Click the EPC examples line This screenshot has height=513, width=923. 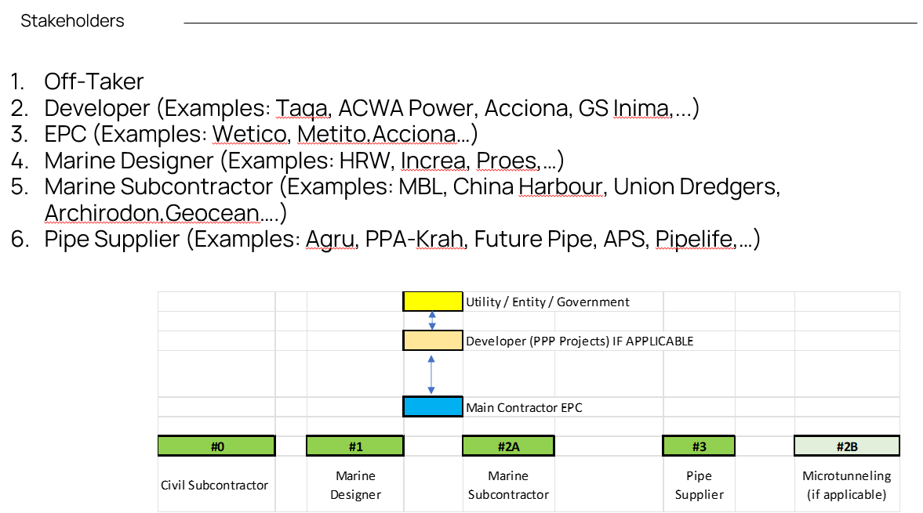[x=261, y=134]
